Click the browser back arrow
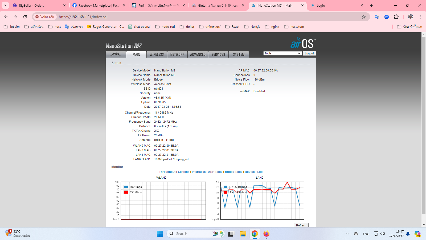Viewport: 426px width, 240px height. [6, 17]
